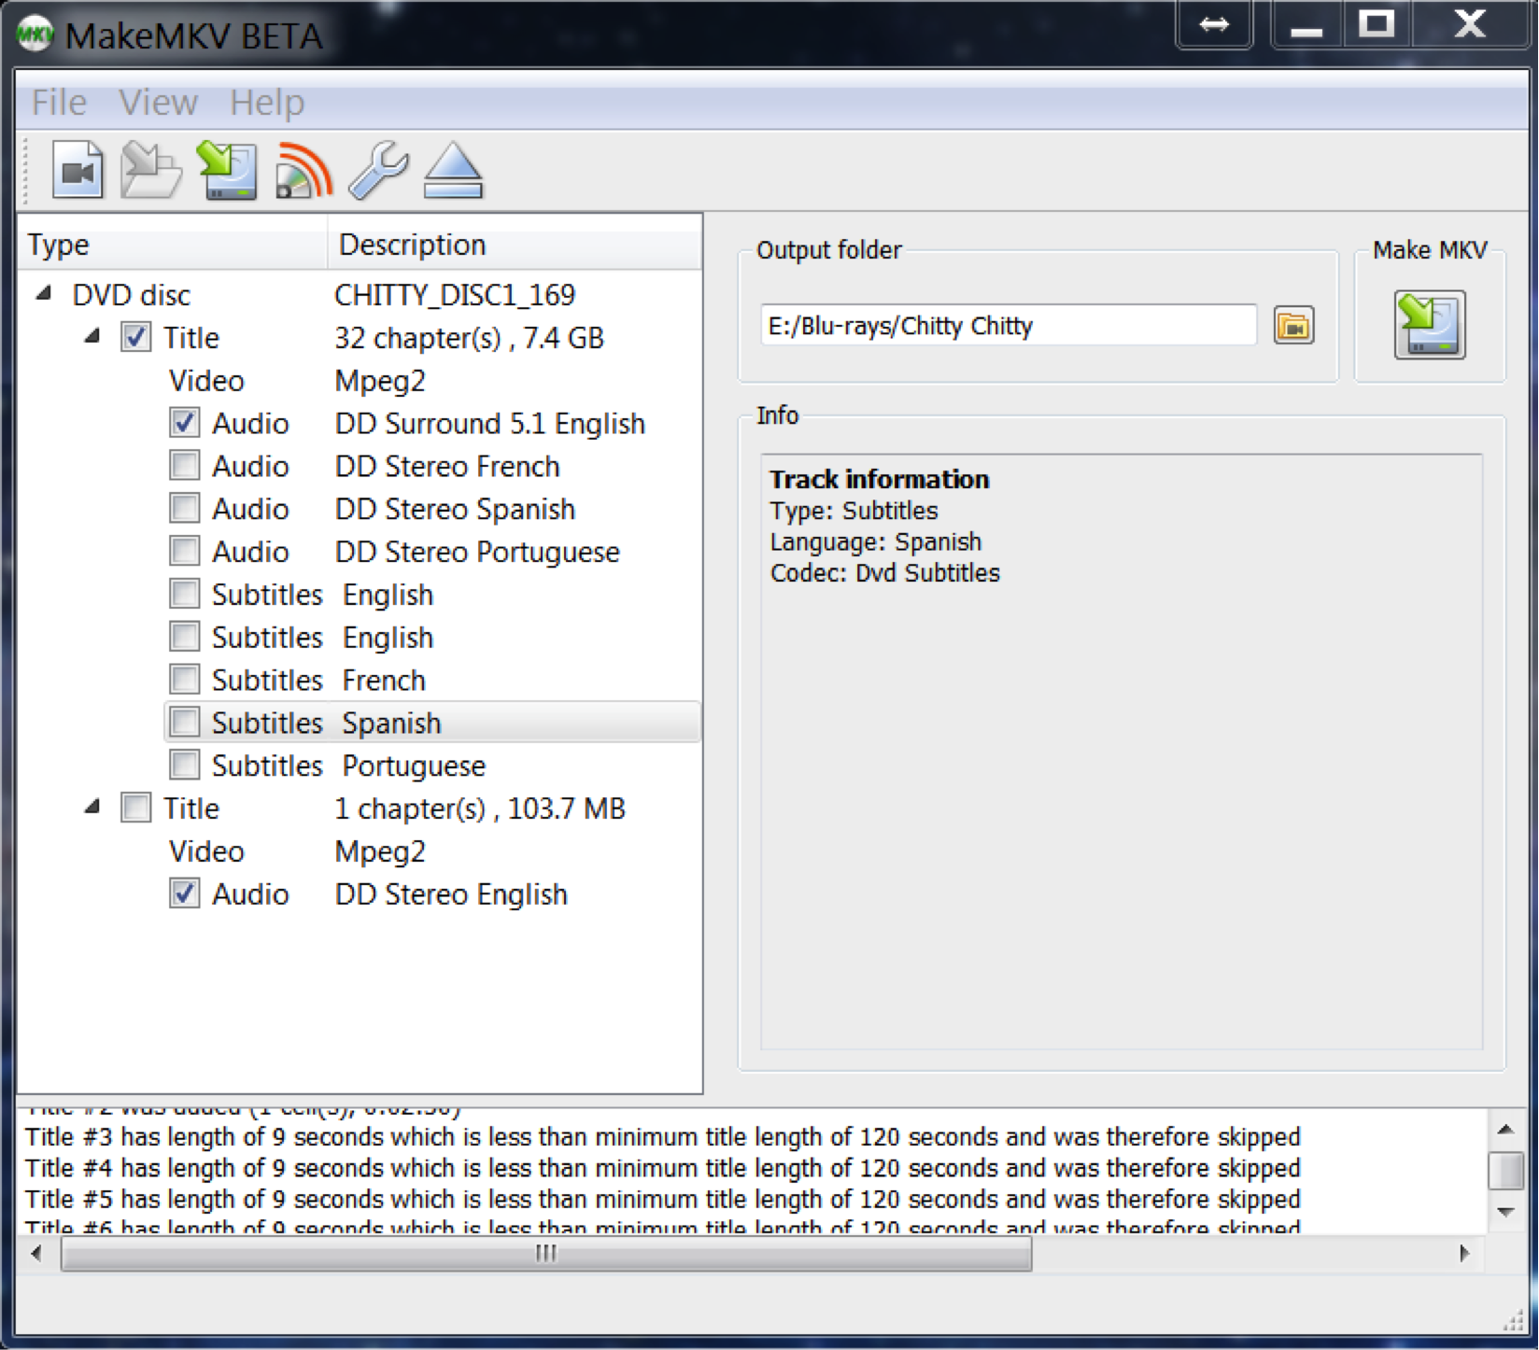This screenshot has height=1350, width=1539.
Task: Click the log horizontal scroll right arrow
Action: coord(1464,1253)
